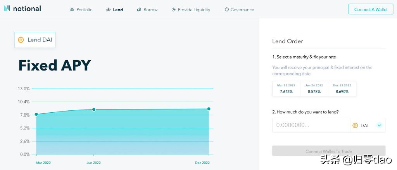Click the Dec 2022 chart data point

209,109
